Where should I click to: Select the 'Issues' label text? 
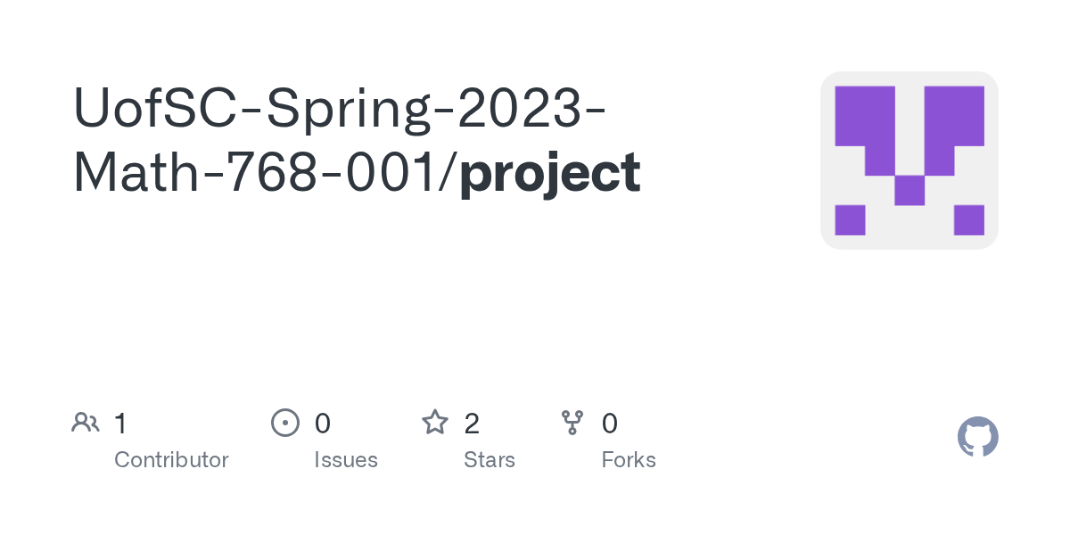[x=345, y=460]
